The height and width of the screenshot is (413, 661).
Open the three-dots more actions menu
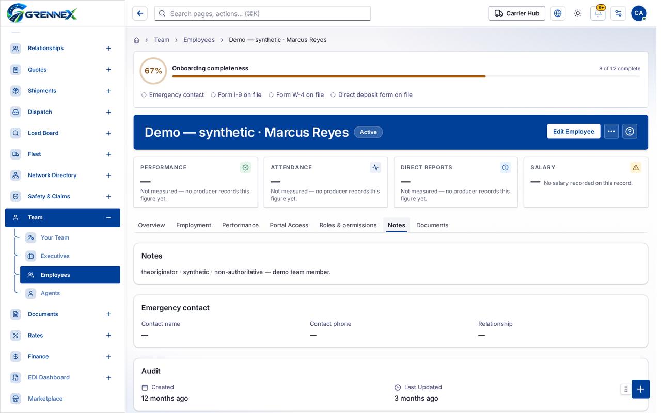(611, 131)
